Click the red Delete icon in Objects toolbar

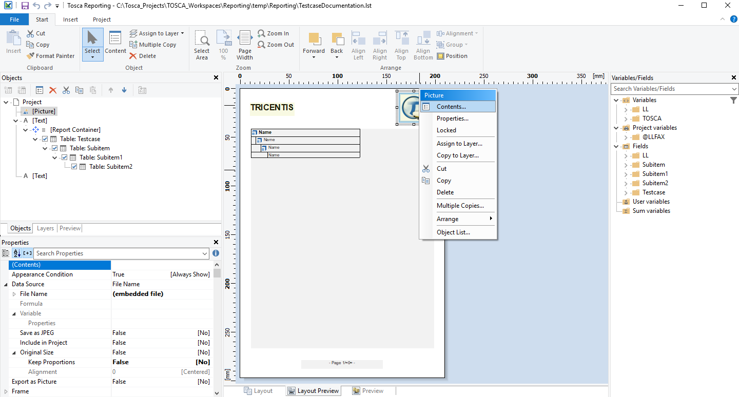pyautogui.click(x=53, y=90)
